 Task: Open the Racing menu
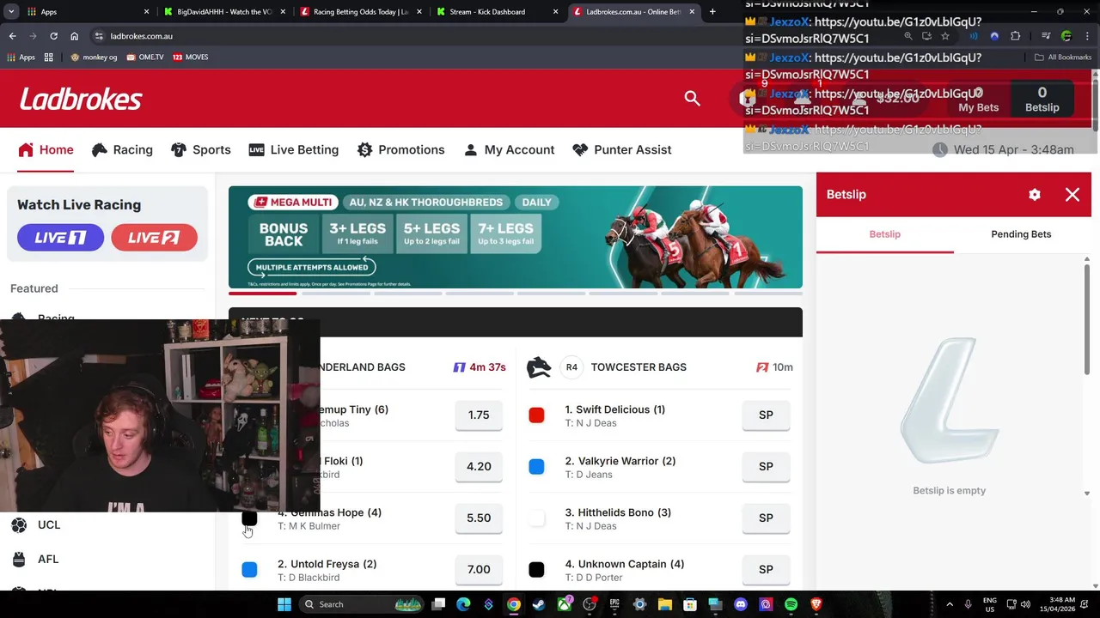click(x=122, y=149)
